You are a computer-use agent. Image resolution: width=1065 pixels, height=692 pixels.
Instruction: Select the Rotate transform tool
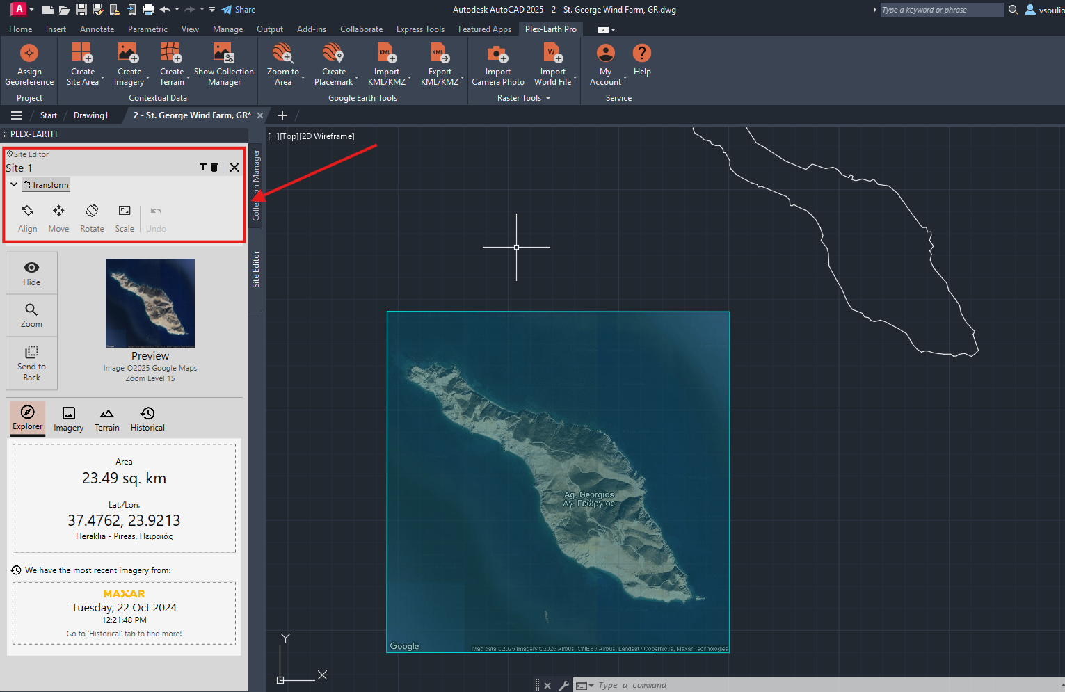(x=92, y=218)
